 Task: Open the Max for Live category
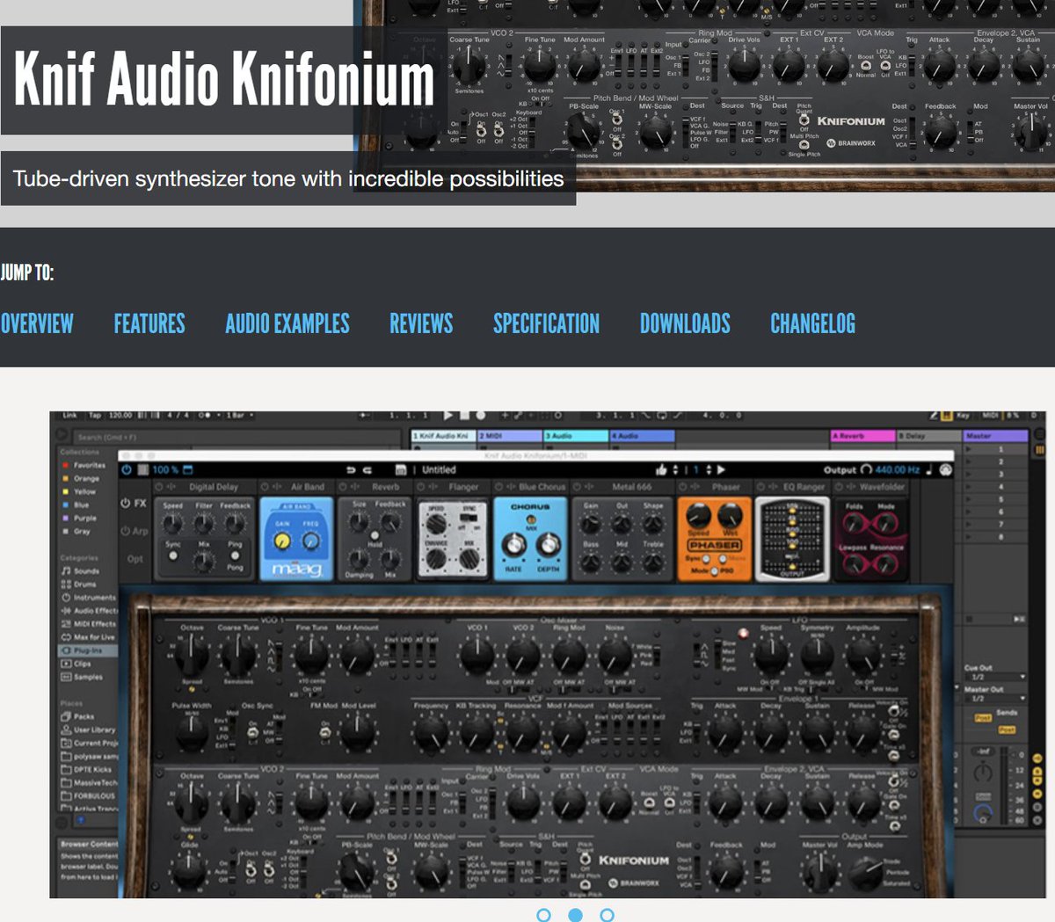pyautogui.click(x=89, y=637)
